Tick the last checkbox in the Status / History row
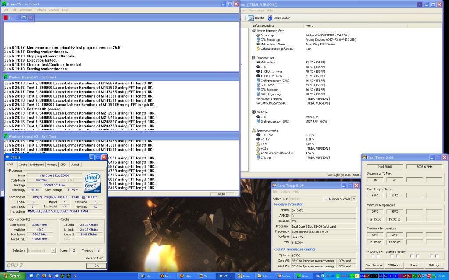This screenshot has height=280, width=449. click(437, 256)
